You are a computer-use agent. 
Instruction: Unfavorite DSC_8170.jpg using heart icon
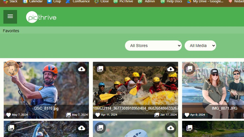(x=9, y=115)
